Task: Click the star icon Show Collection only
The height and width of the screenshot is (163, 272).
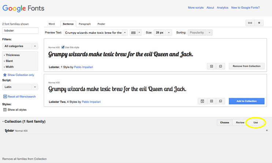Action: tap(5, 75)
